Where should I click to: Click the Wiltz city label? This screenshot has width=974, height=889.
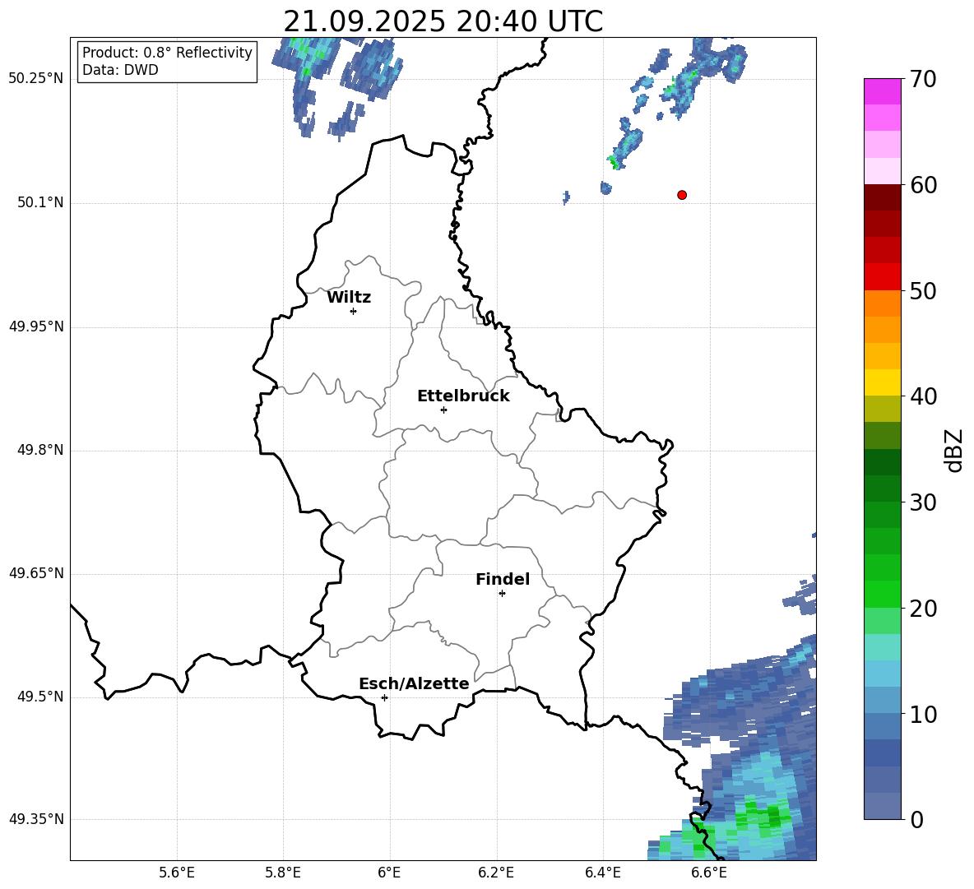pyautogui.click(x=349, y=298)
